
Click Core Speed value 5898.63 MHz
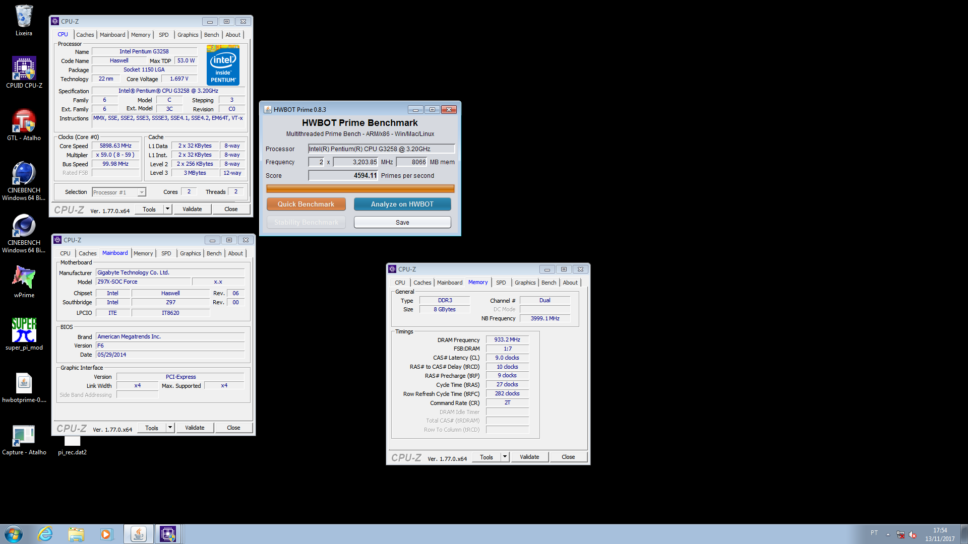point(115,146)
